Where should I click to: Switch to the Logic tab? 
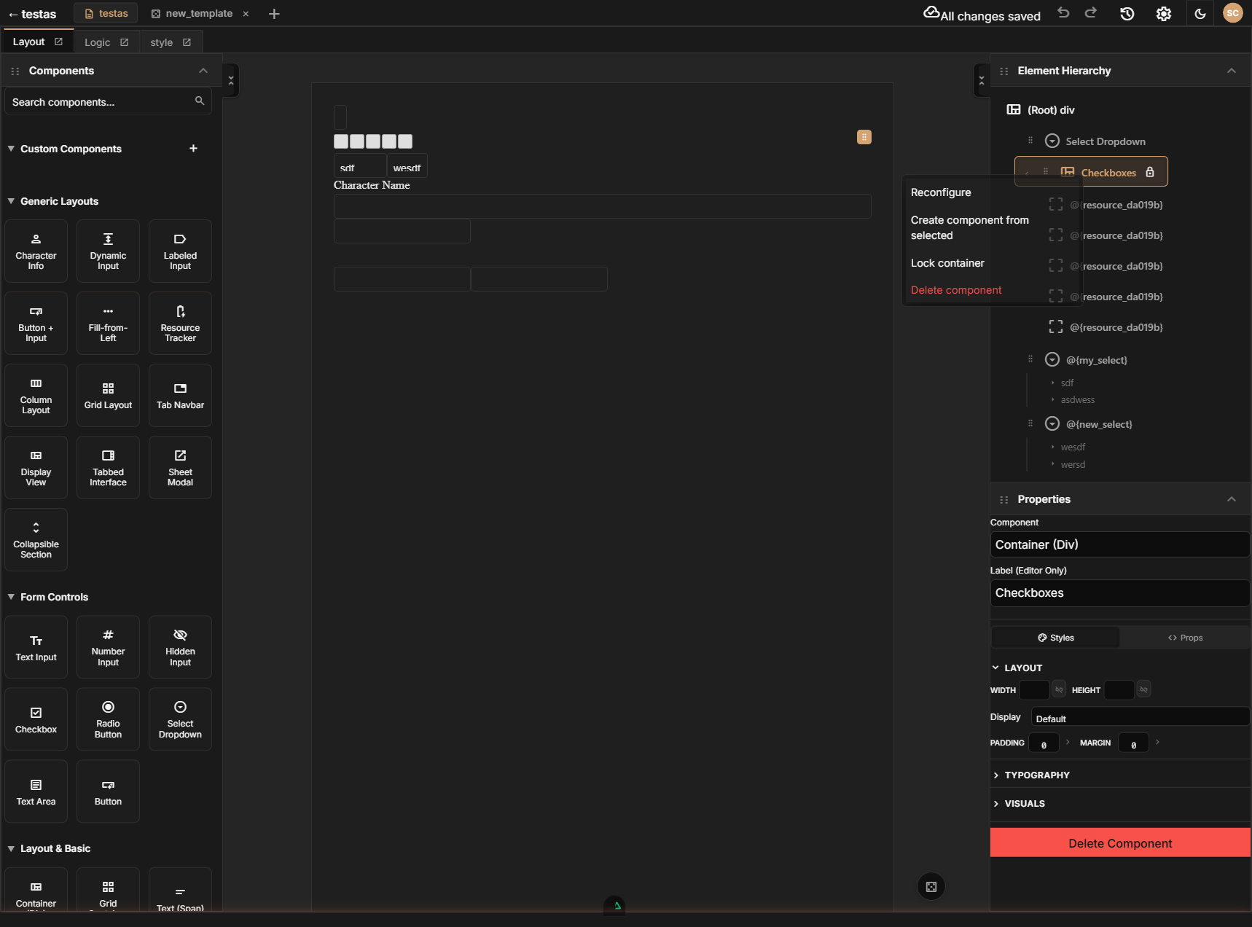97,42
